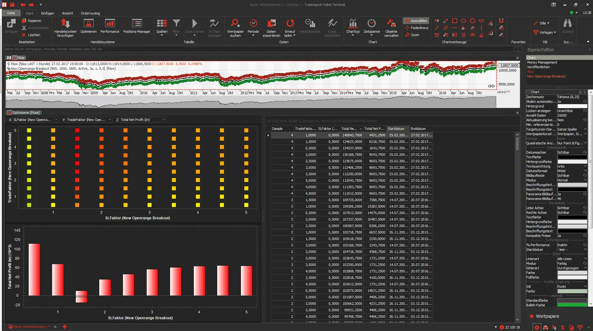Click the Kopieren button
This screenshot has width=593, height=331.
tap(32, 21)
